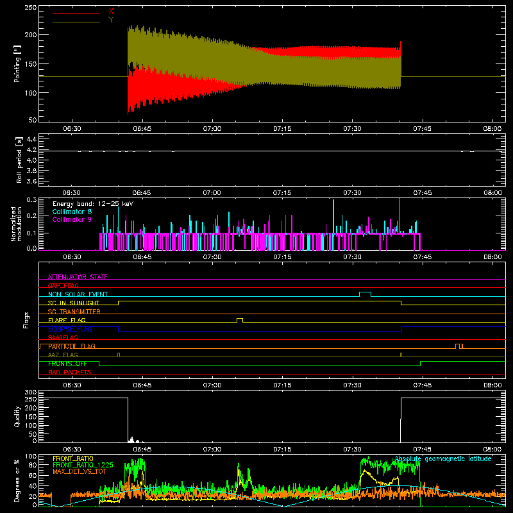Click the 3.6 tick on Roll period axis
The height and width of the screenshot is (513, 513).
31,181
